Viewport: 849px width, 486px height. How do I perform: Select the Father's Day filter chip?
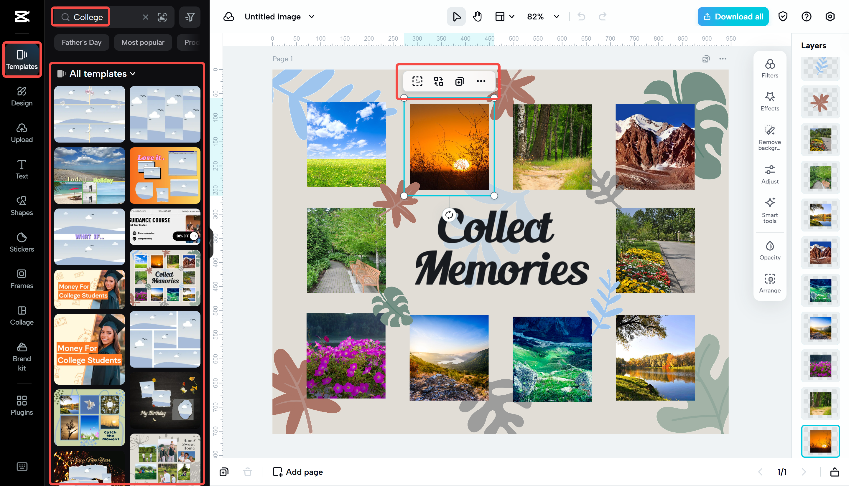[81, 42]
